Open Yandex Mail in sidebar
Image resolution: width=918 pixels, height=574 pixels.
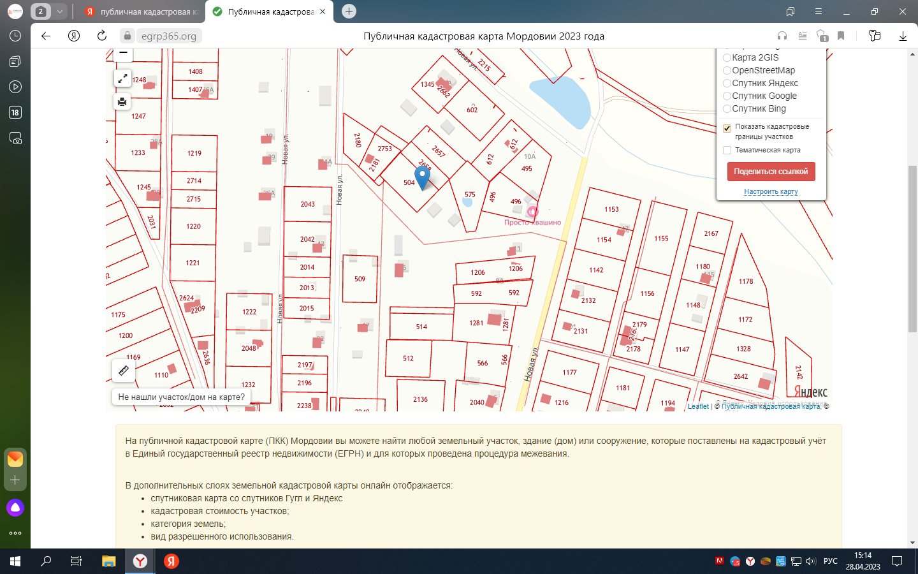point(15,459)
